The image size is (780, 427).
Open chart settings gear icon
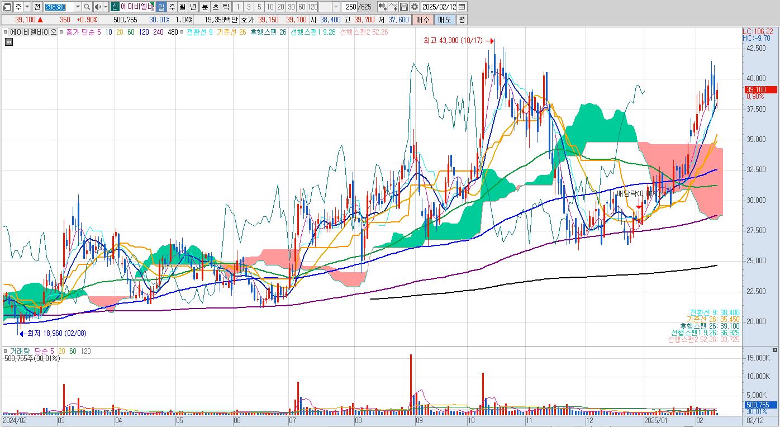coord(414,7)
